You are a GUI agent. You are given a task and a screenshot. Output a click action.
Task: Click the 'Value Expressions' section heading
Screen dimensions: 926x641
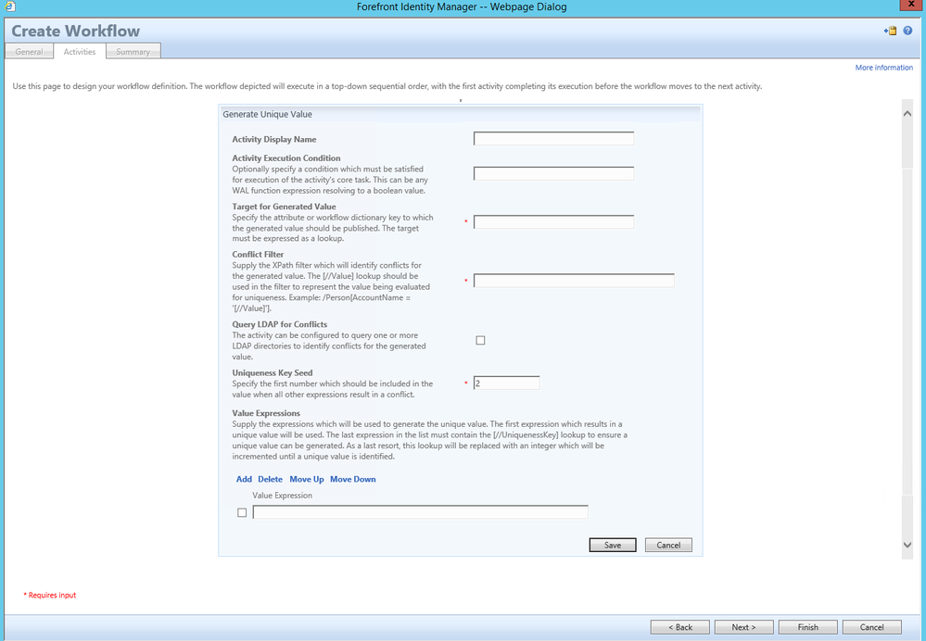tap(266, 413)
